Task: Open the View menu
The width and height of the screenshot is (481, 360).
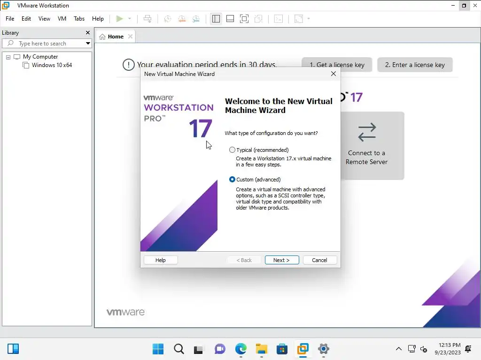Action: point(44,19)
